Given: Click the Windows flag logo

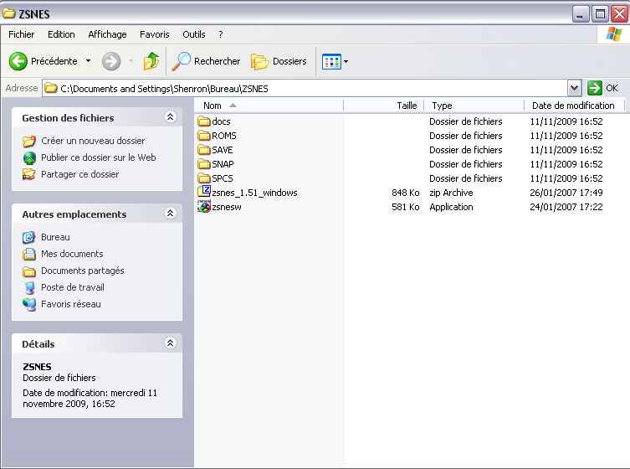Looking at the screenshot, I should click(x=613, y=34).
